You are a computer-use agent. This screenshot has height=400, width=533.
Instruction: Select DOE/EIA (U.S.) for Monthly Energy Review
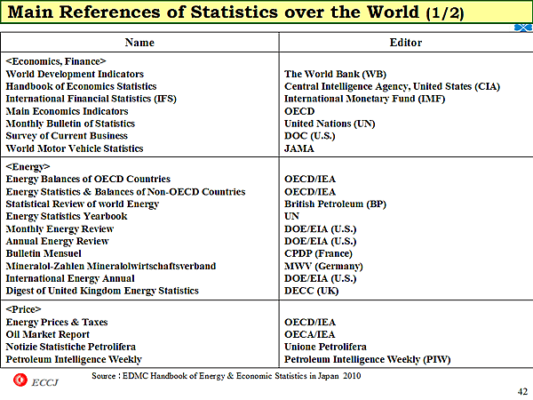point(320,229)
